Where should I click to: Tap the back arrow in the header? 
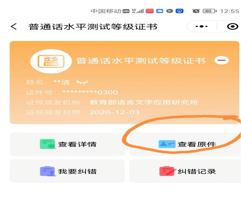[x=14, y=27]
